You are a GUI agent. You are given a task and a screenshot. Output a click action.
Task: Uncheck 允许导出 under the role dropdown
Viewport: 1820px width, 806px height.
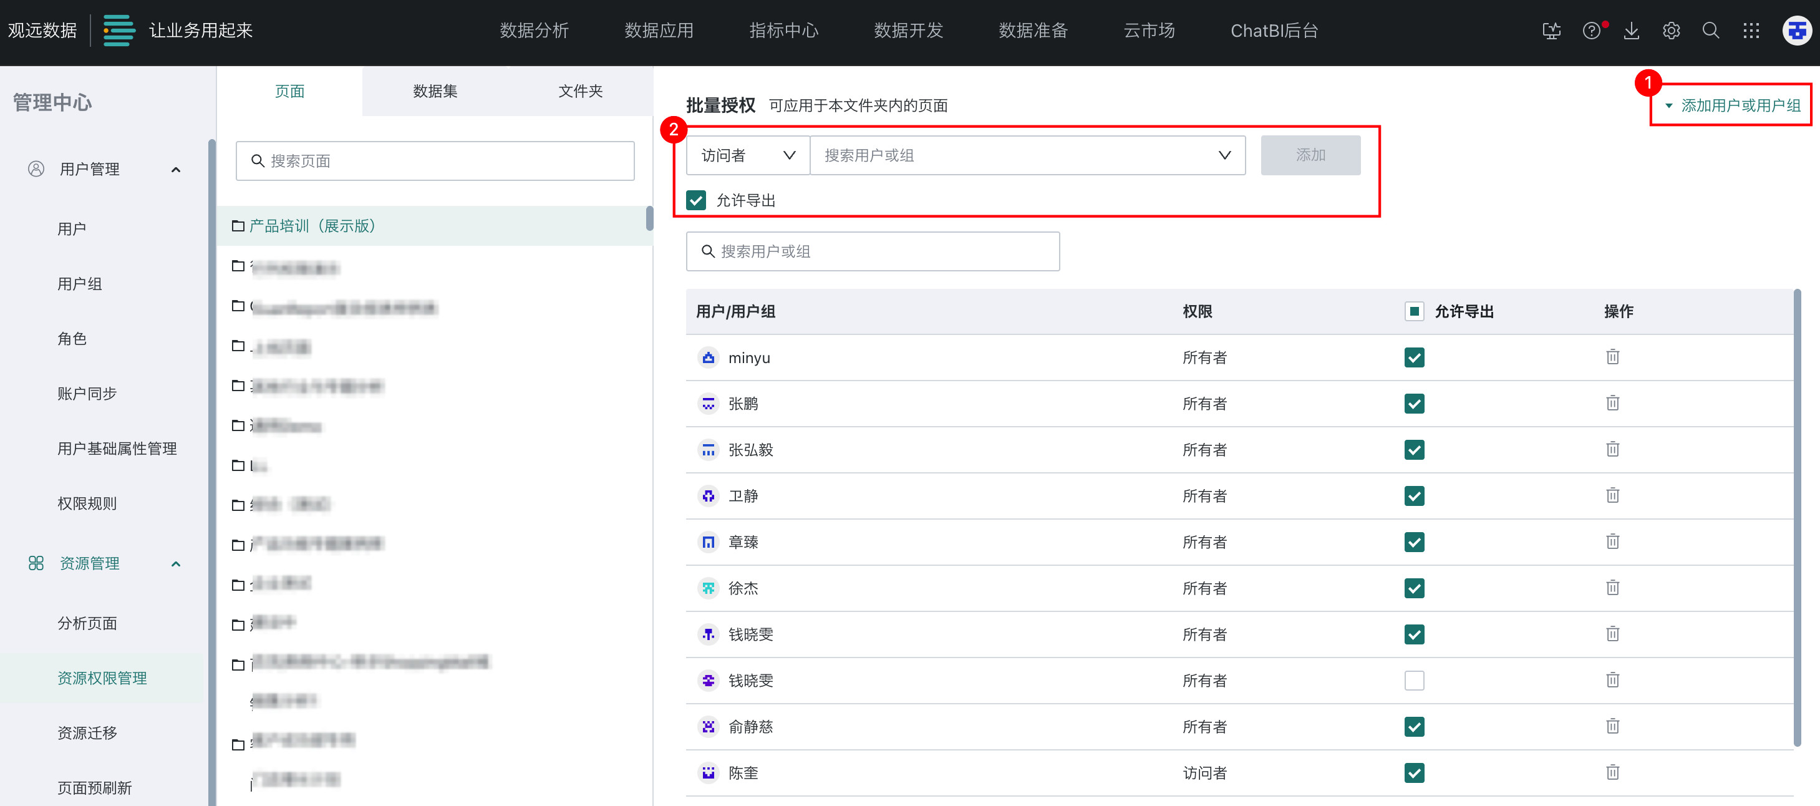(696, 200)
